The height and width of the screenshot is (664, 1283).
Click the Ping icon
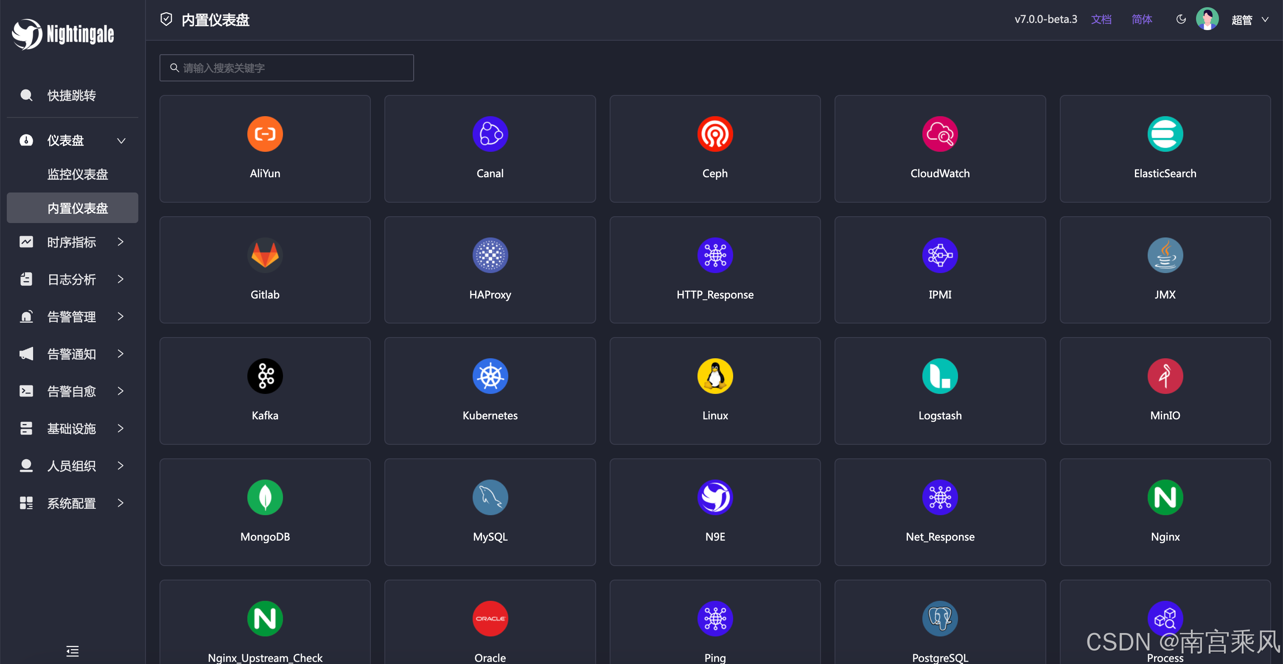point(715,618)
